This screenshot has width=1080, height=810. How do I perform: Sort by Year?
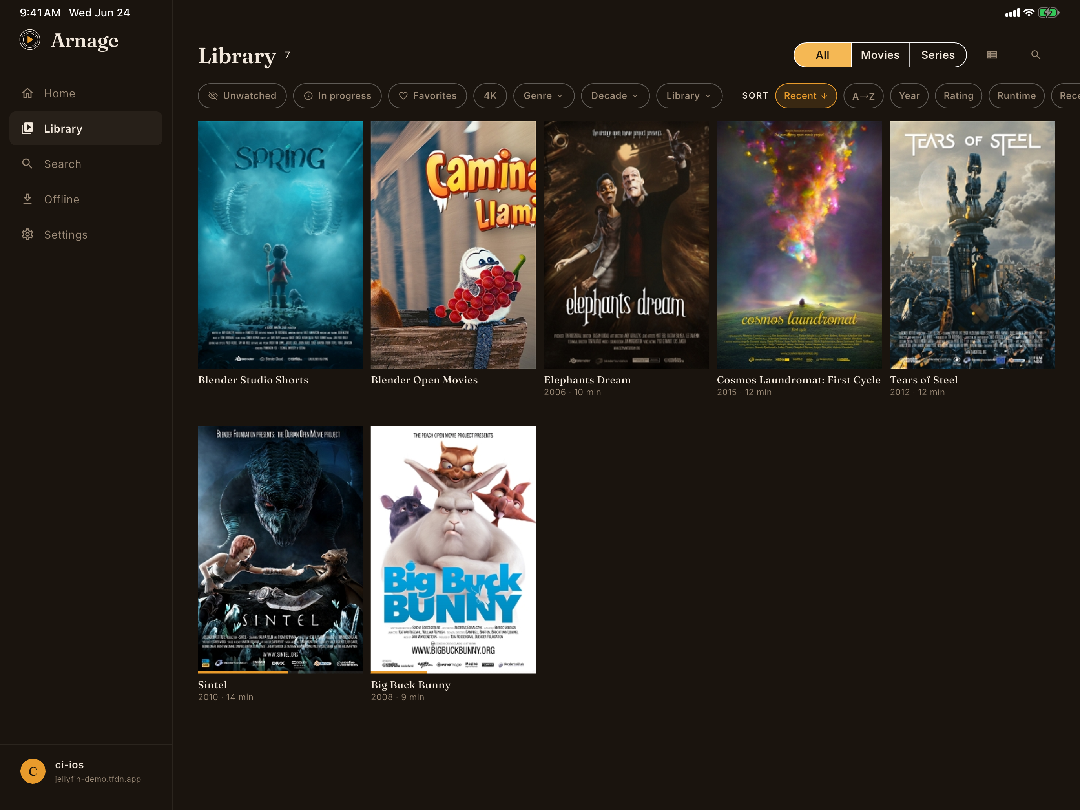click(909, 96)
